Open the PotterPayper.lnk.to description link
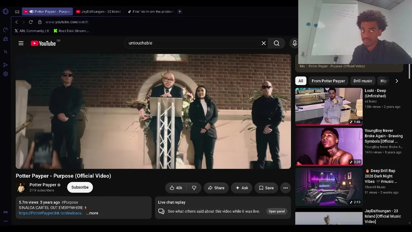 [x=51, y=213]
